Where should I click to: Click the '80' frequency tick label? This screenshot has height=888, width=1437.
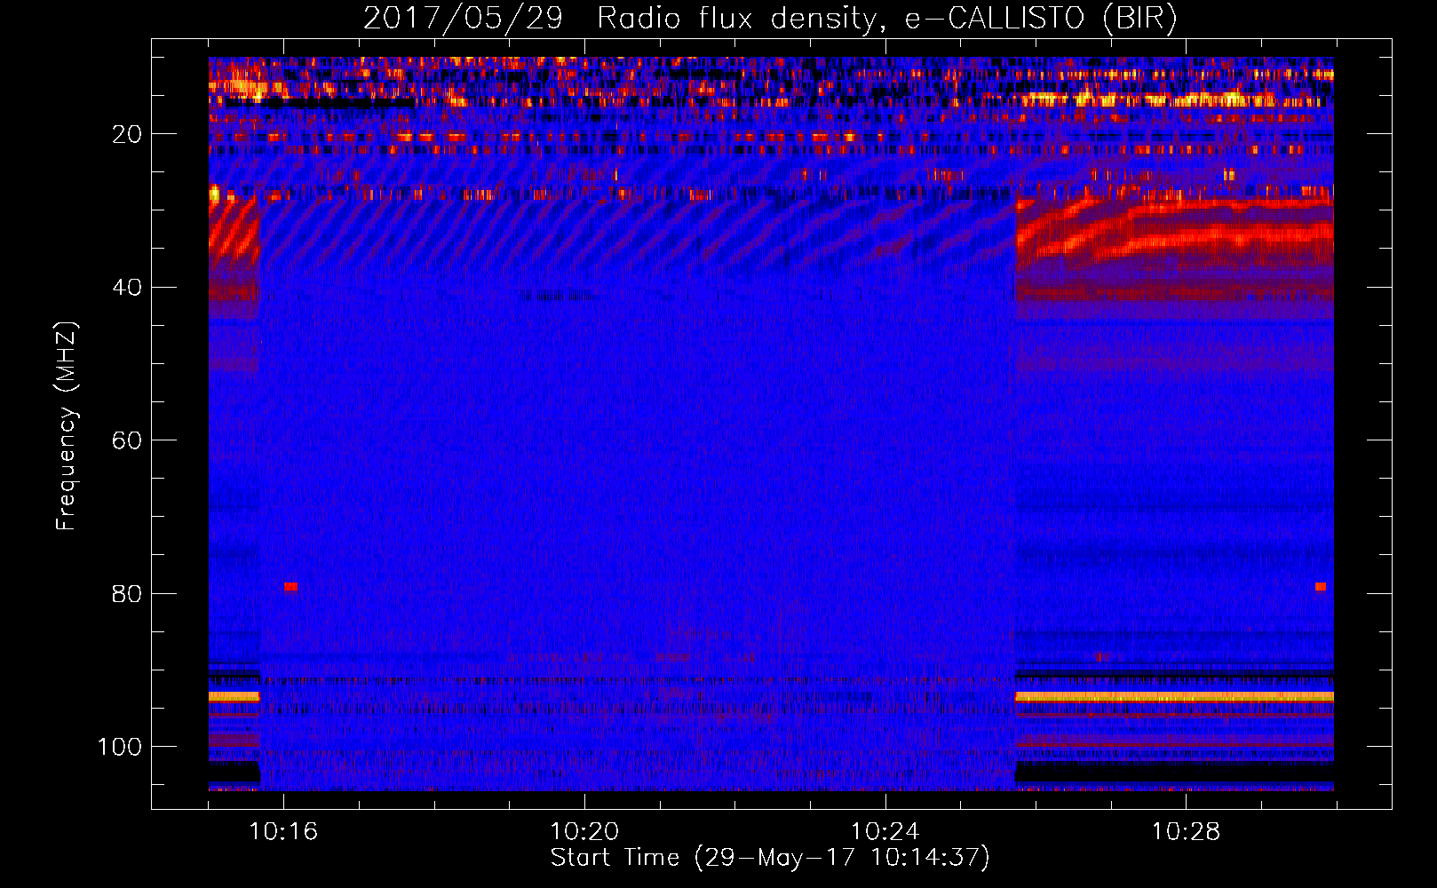point(128,593)
